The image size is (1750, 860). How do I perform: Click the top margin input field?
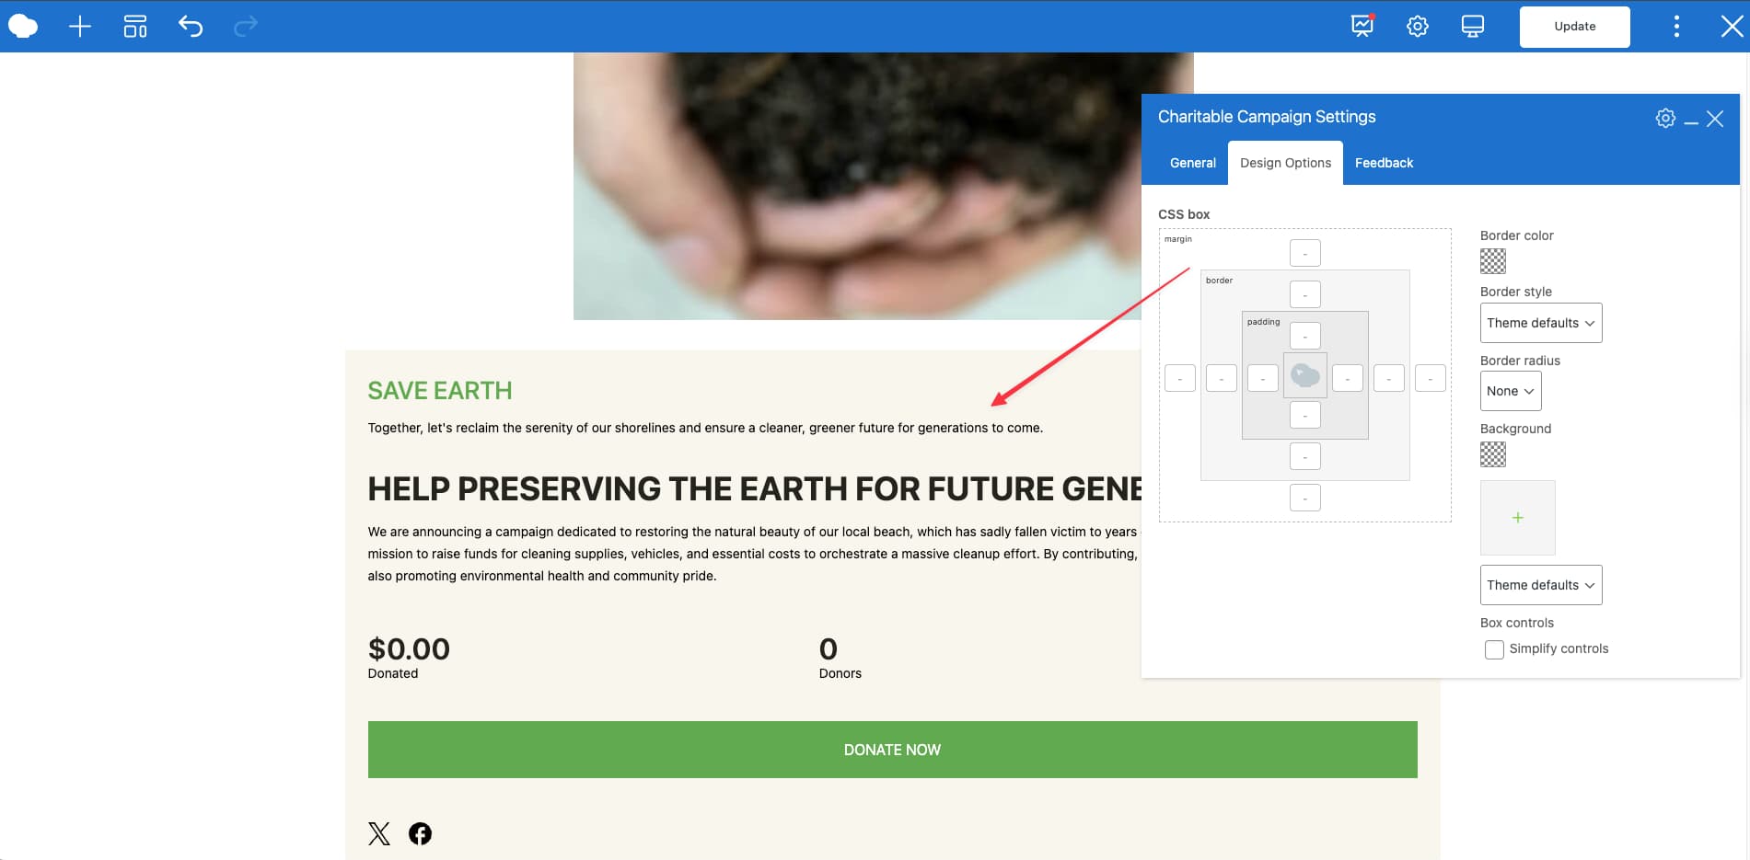coord(1304,253)
